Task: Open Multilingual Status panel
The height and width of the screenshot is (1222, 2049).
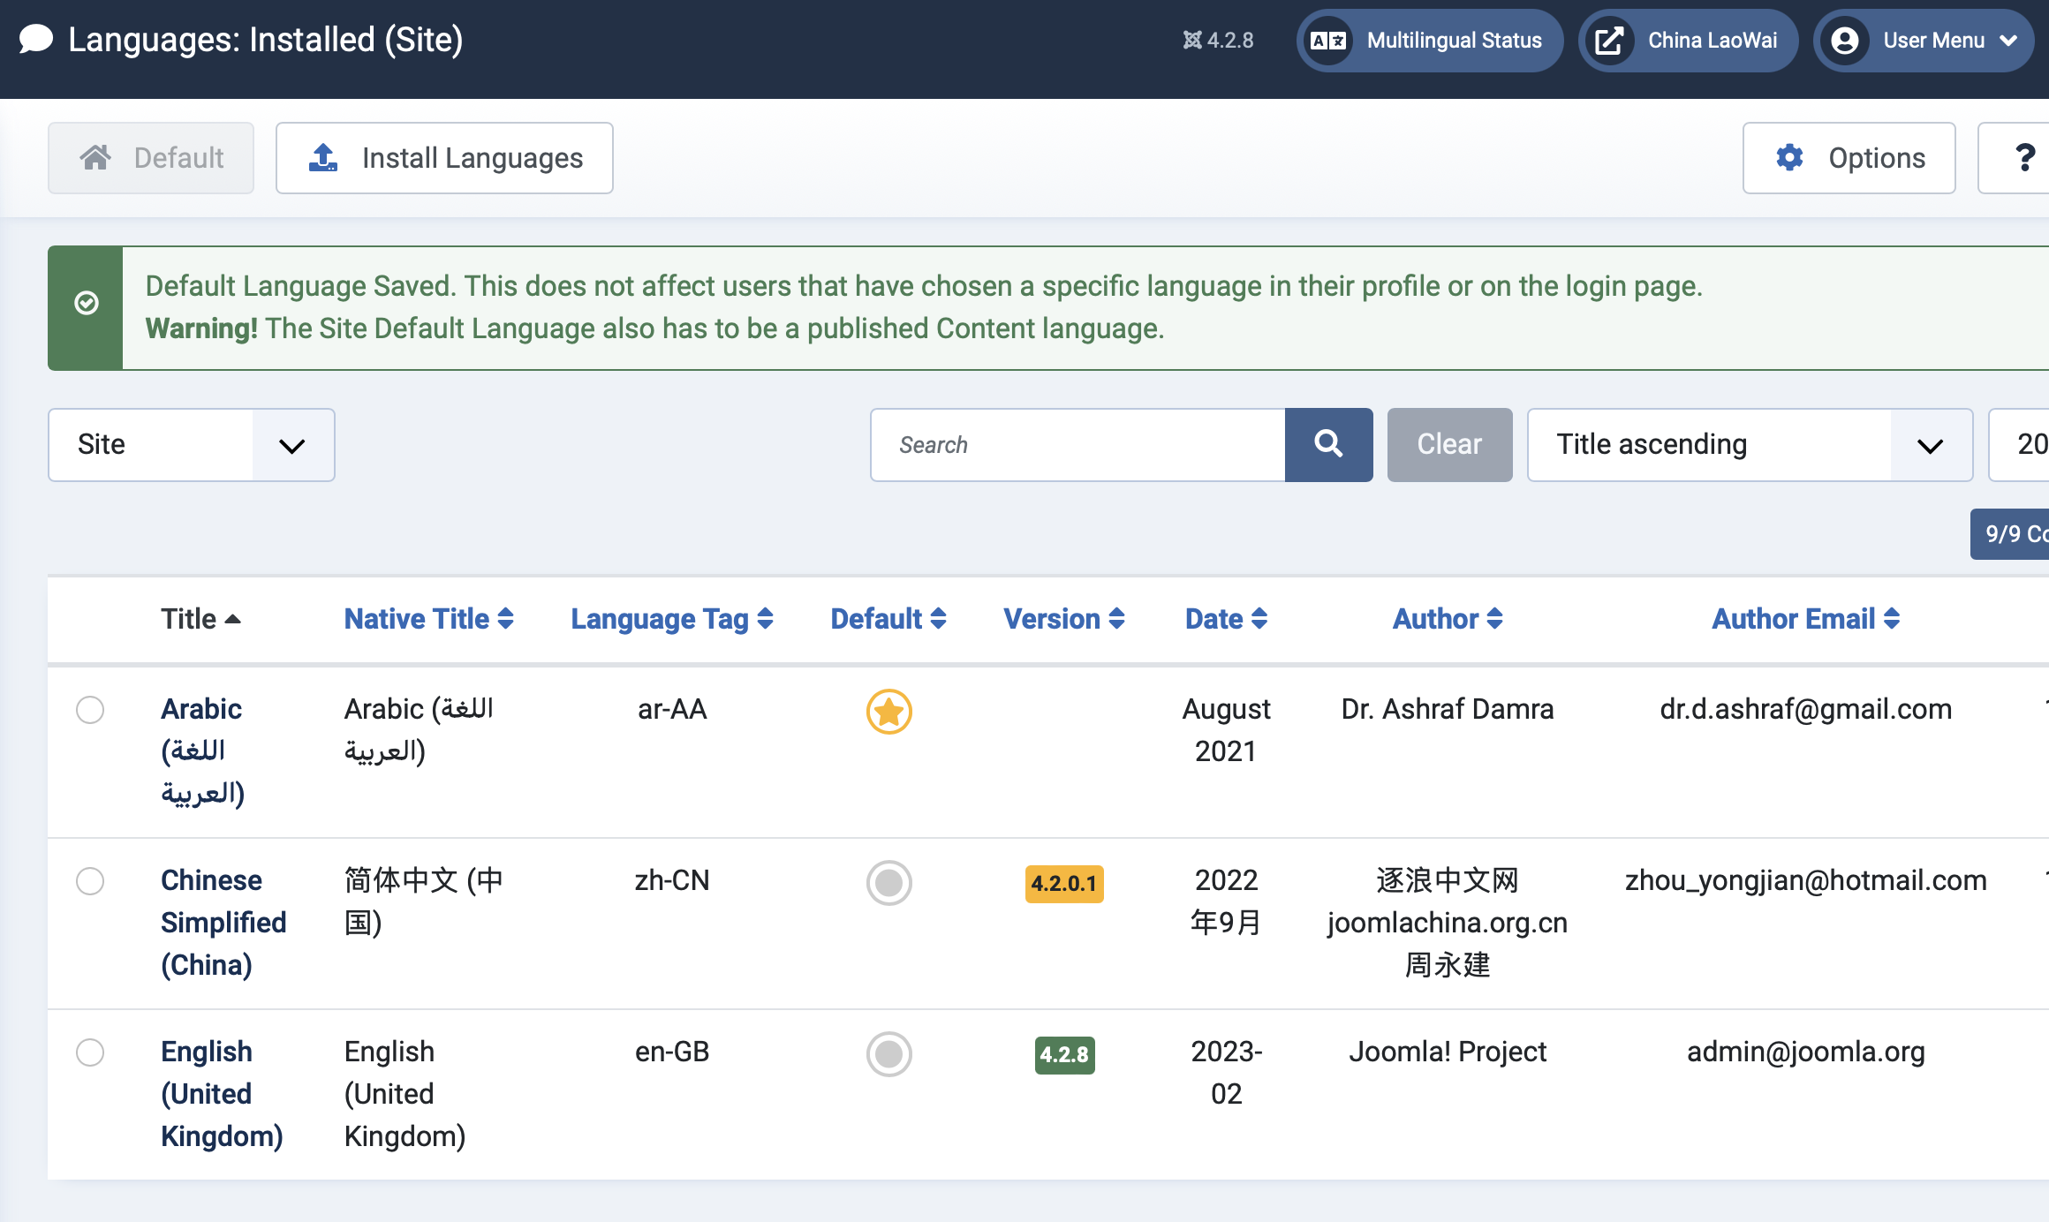Action: pyautogui.click(x=1429, y=41)
